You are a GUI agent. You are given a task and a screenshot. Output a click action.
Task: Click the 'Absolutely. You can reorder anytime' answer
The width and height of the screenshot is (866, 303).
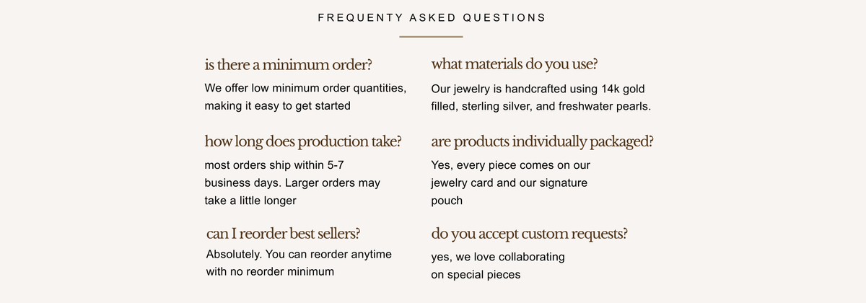click(299, 254)
